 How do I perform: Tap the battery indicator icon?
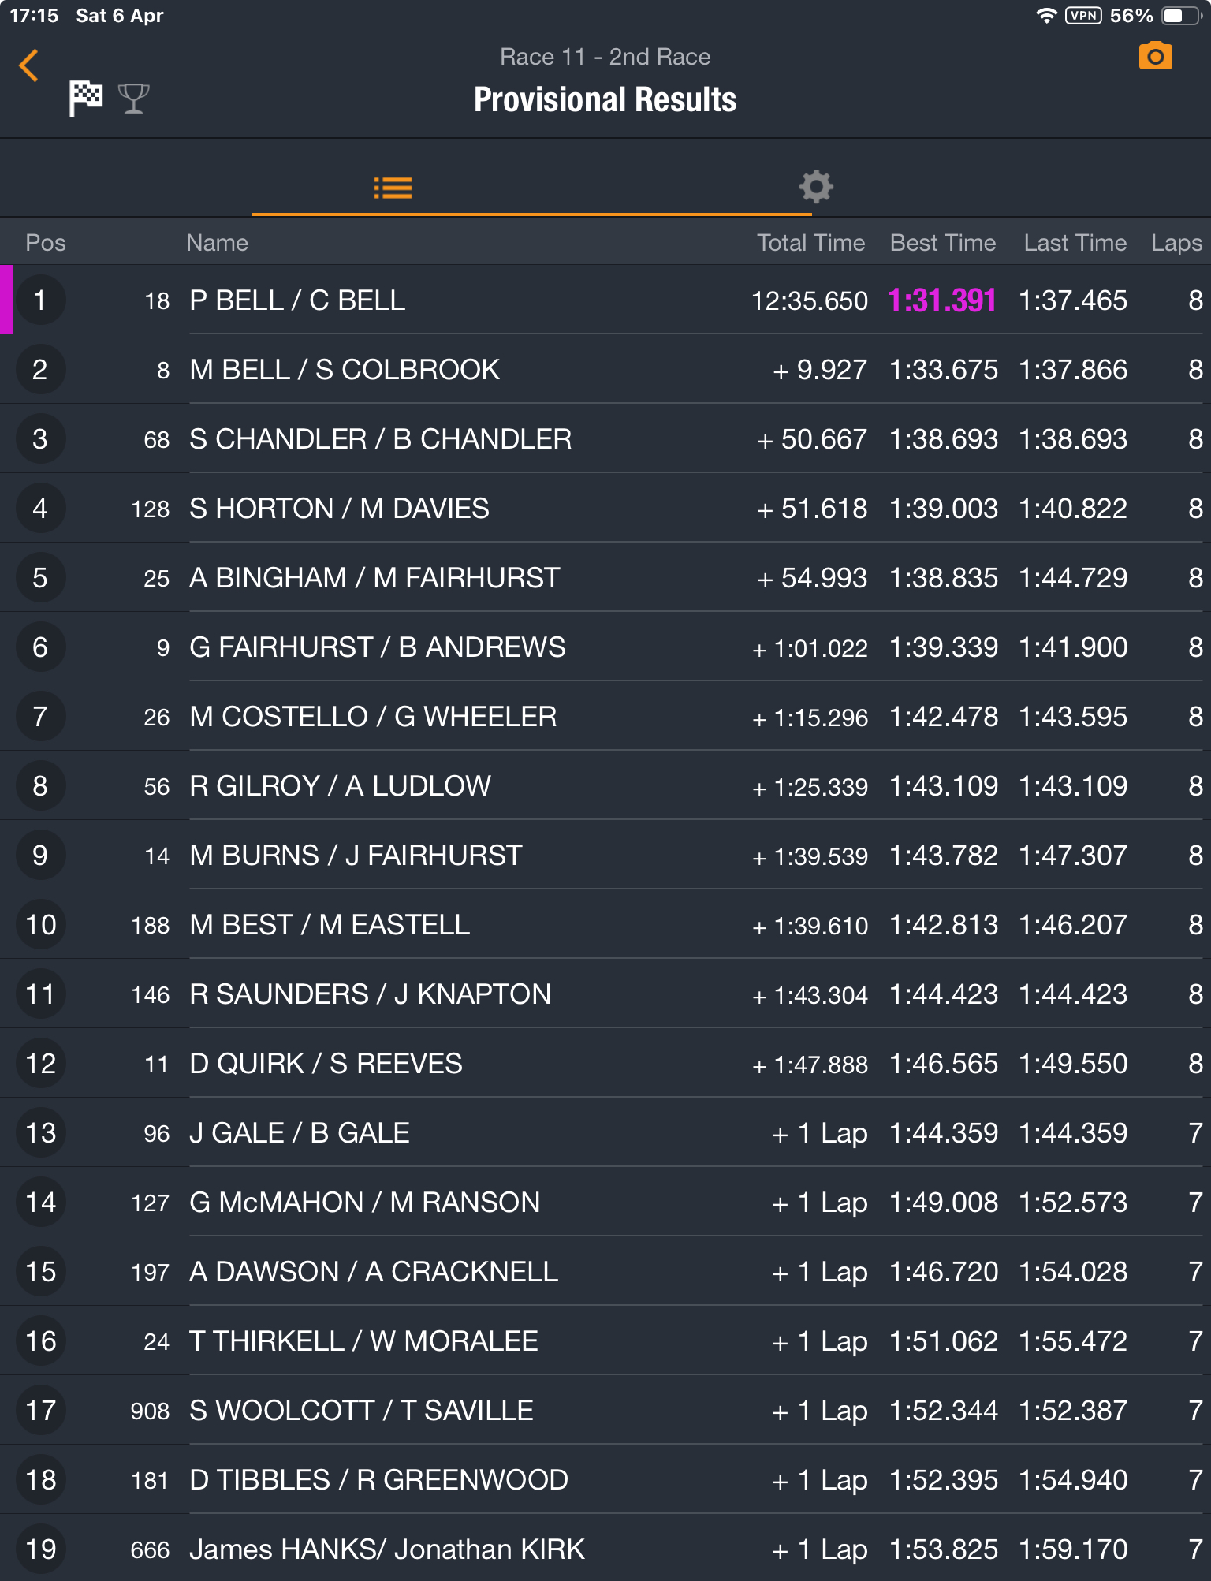pos(1179,16)
